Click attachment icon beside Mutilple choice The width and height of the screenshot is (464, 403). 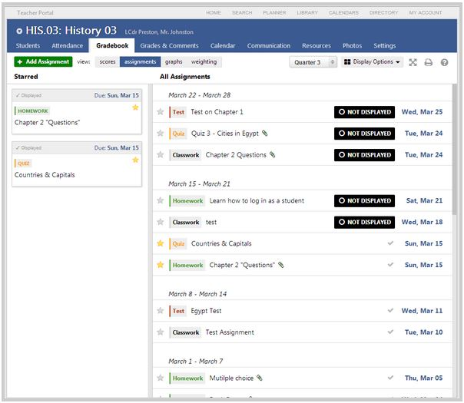[260, 378]
